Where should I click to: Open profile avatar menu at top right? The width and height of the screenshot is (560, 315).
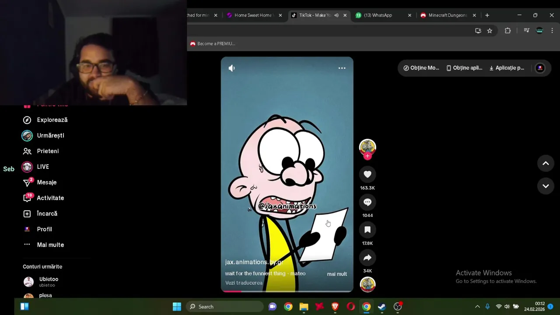pyautogui.click(x=540, y=68)
